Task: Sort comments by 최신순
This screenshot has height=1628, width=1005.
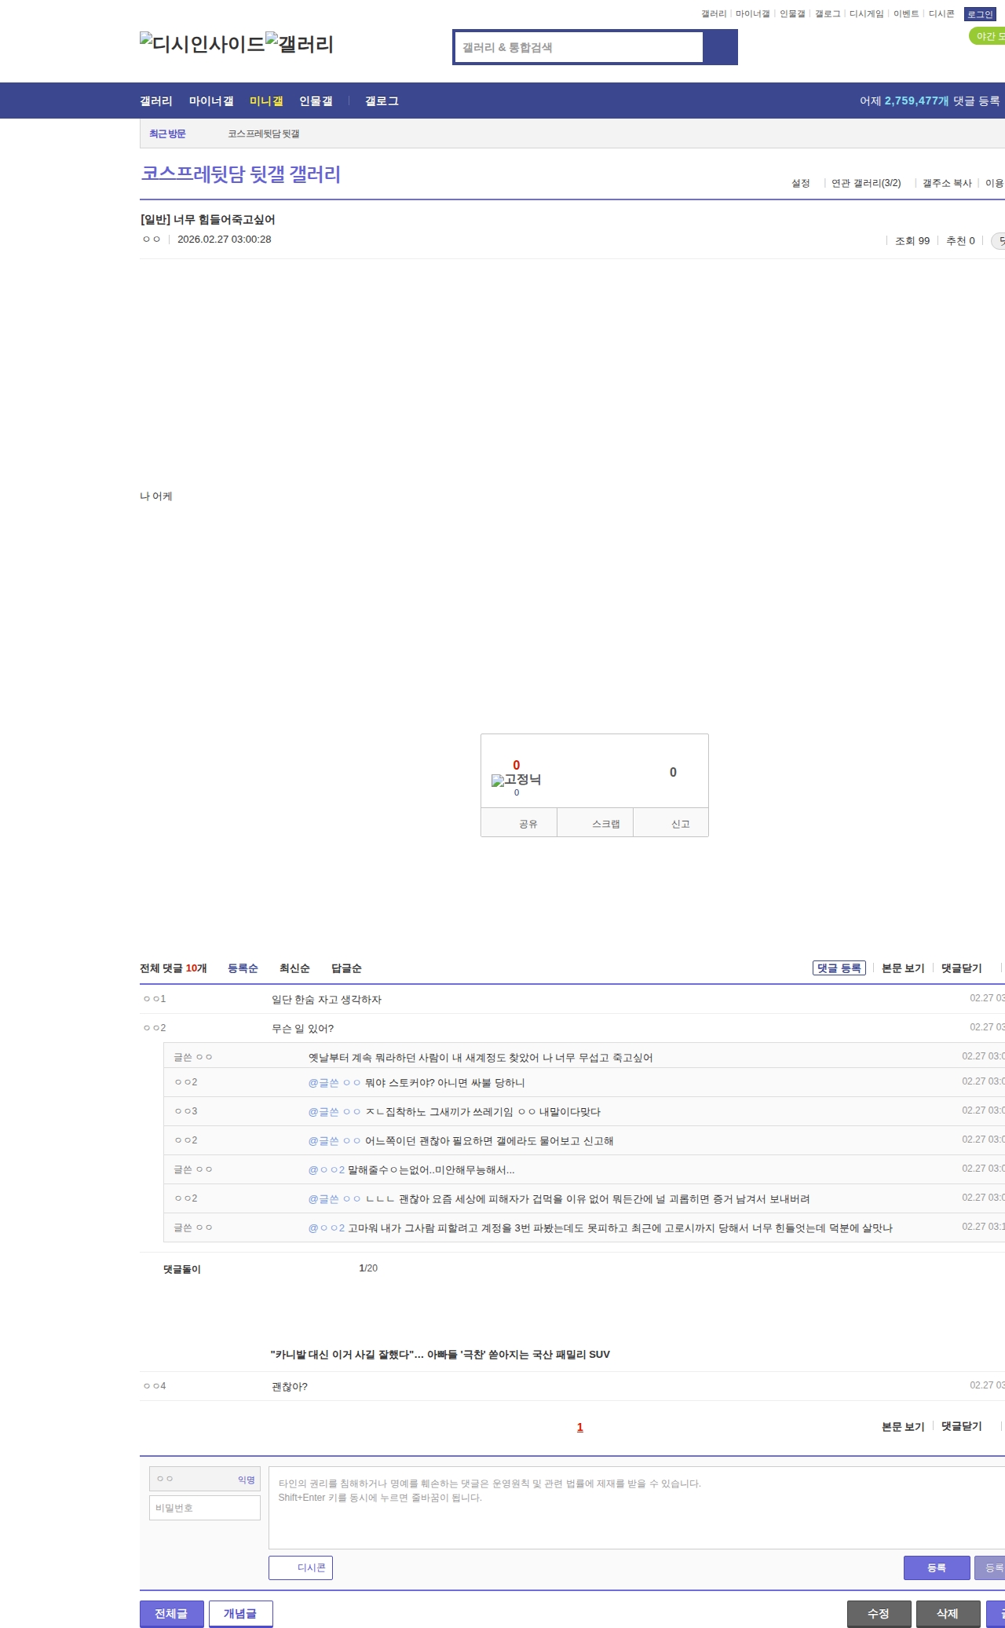Action: 294,968
